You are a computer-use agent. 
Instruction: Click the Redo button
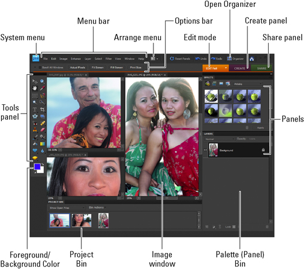(216, 59)
